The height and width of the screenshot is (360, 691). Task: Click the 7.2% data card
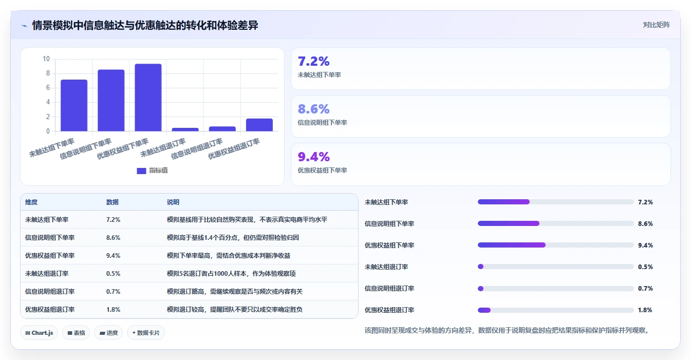481,69
